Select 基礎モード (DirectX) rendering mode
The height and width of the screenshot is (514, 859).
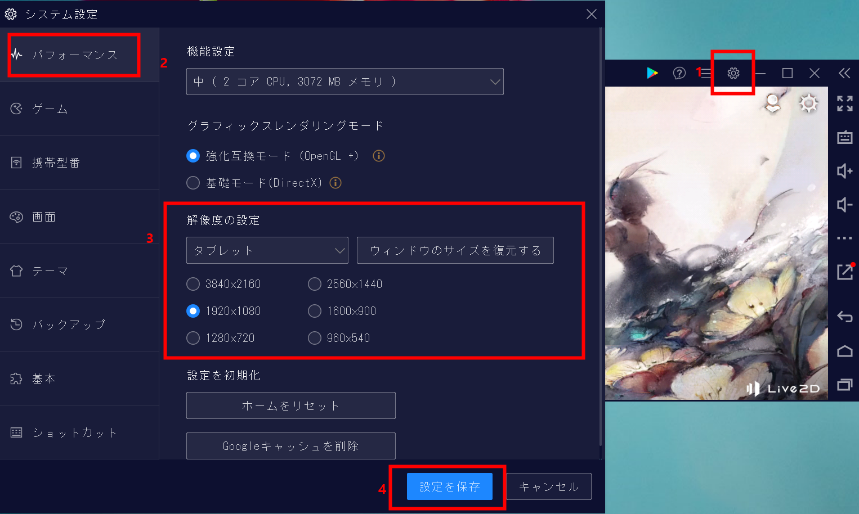click(193, 183)
